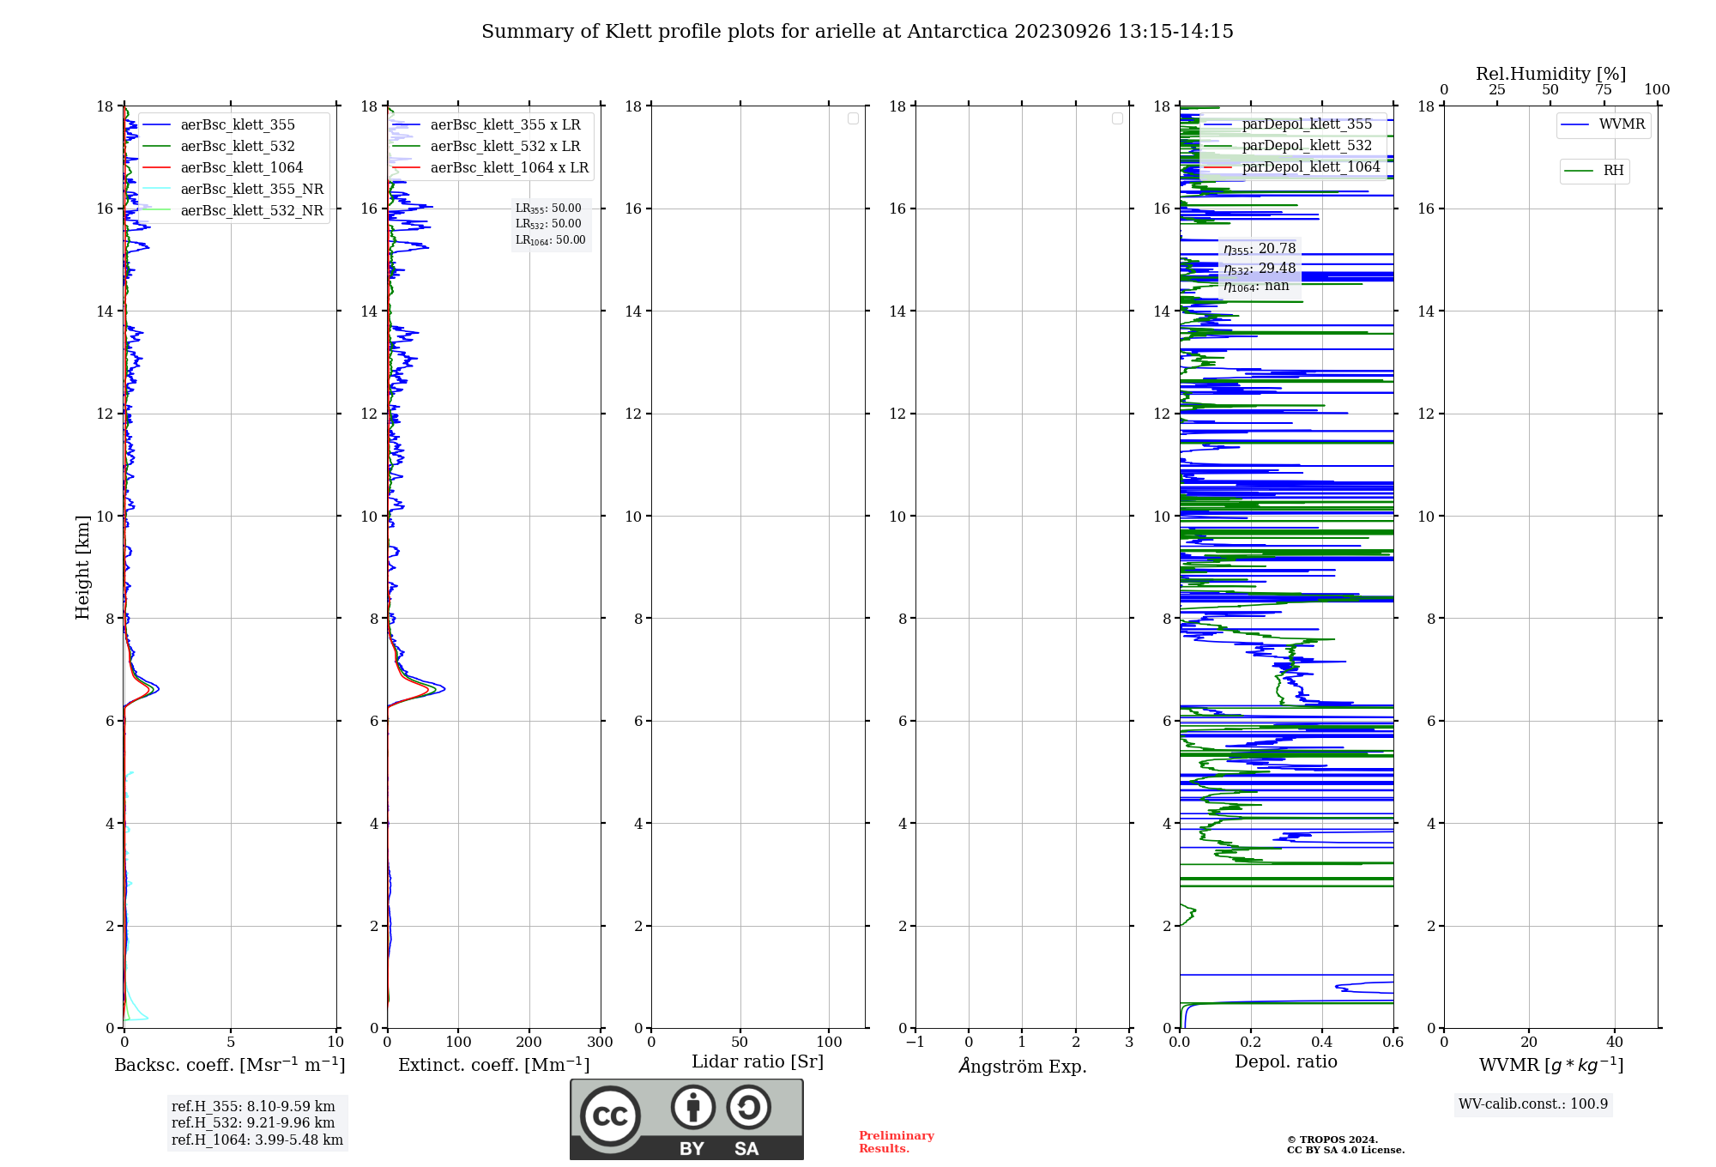Click the LR1064: 50.00 annotation
This screenshot has width=1716, height=1167.
coord(551,240)
